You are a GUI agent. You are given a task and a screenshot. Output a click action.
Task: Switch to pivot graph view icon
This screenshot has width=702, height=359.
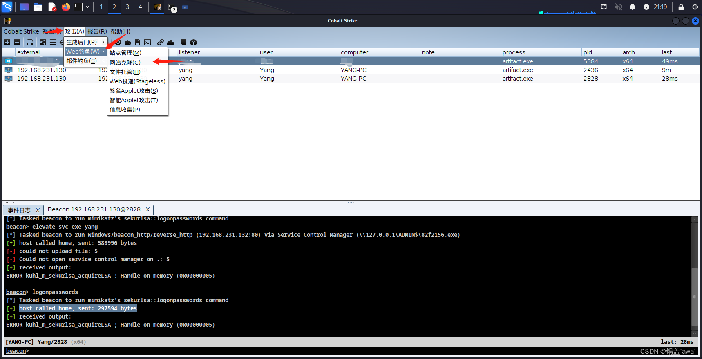[x=43, y=42]
